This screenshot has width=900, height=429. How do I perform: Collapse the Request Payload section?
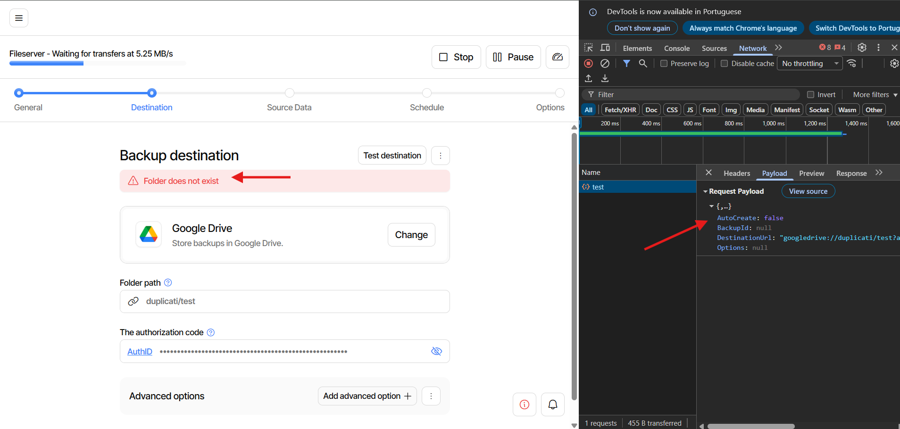(706, 191)
